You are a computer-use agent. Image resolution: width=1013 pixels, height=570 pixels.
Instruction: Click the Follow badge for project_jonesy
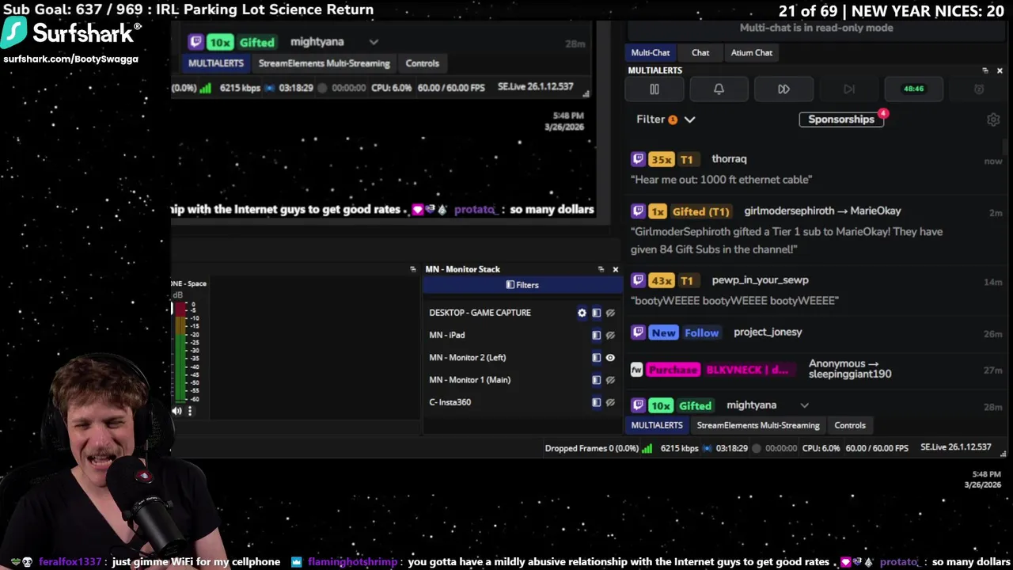click(702, 332)
